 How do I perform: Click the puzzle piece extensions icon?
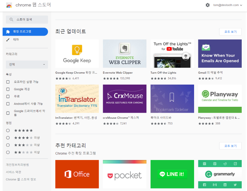click(8, 32)
